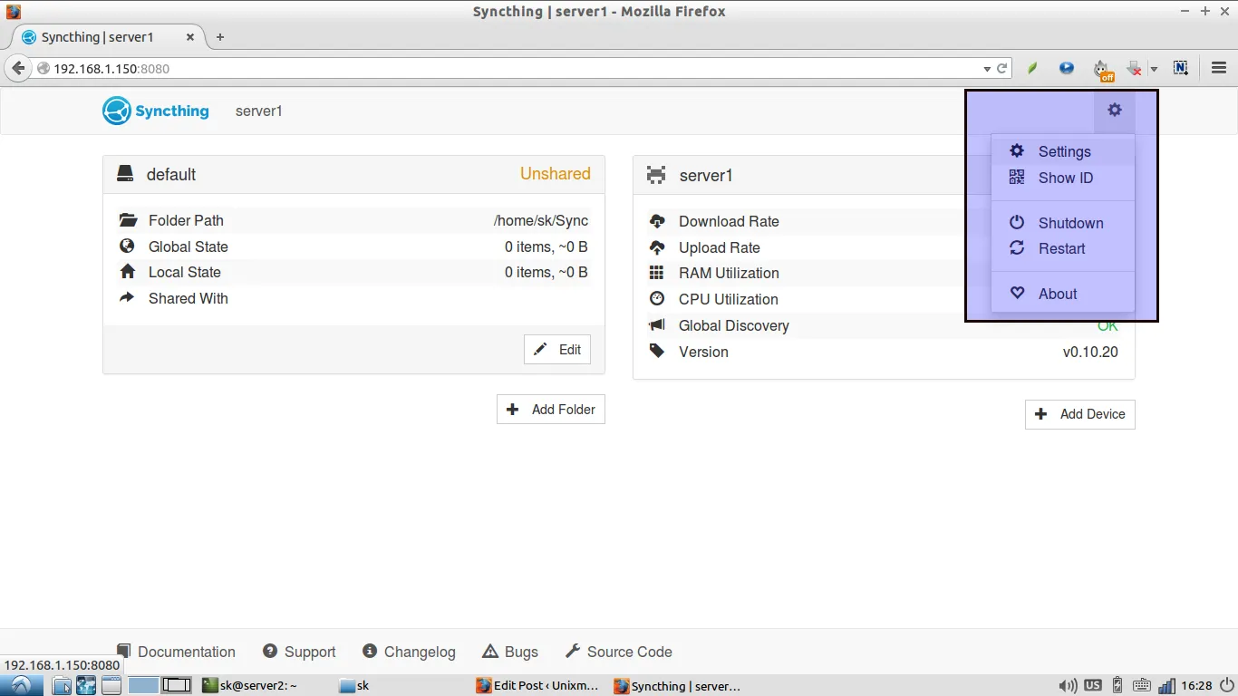Open the About menu item
The image size is (1238, 696).
(x=1057, y=294)
